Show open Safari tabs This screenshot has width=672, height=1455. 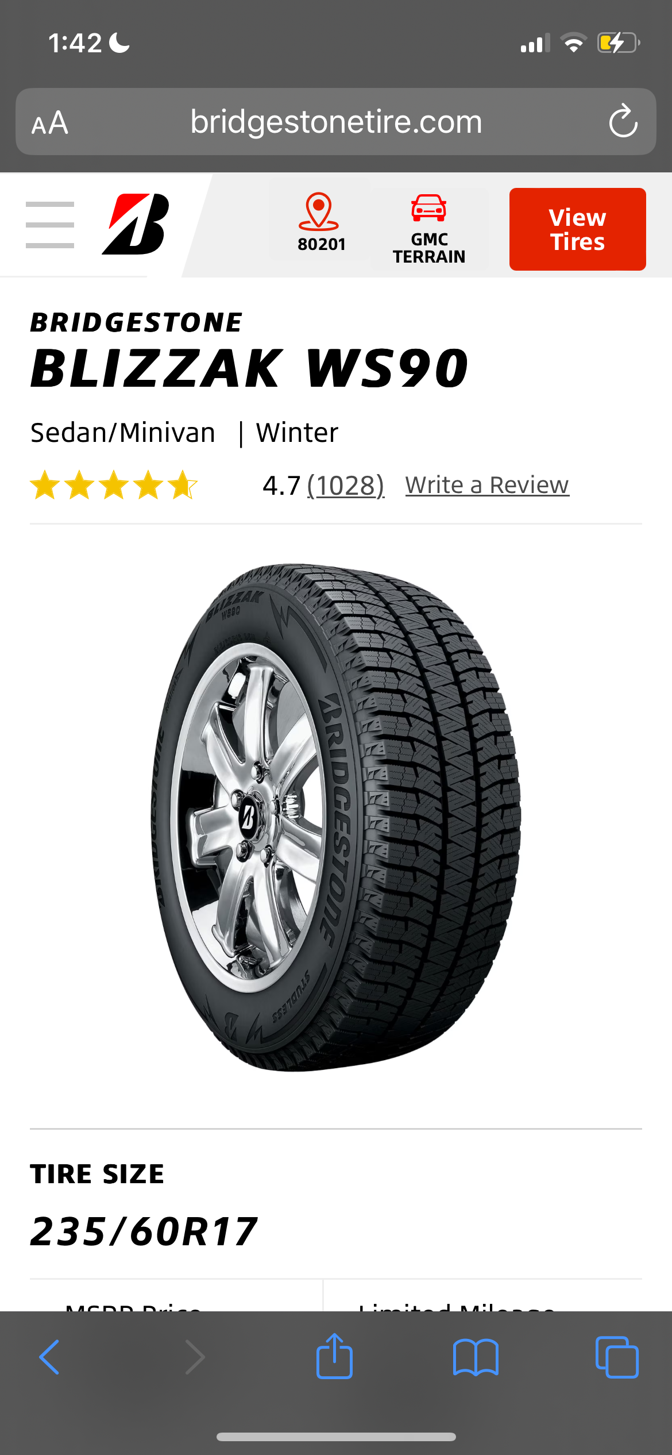(x=617, y=1357)
